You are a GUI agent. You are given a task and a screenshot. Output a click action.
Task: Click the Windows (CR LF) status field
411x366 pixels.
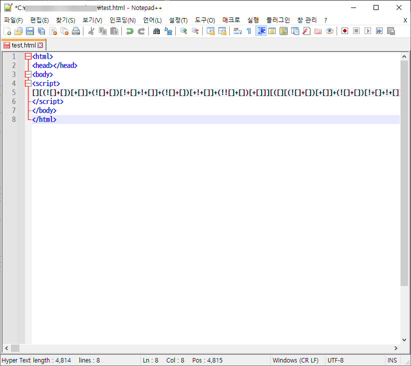pos(298,360)
